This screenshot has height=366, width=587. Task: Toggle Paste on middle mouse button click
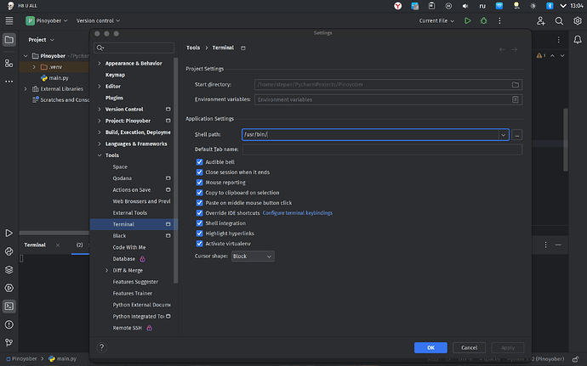point(200,203)
